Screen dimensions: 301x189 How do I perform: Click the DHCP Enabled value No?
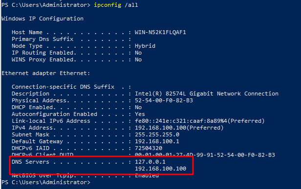(x=138, y=107)
